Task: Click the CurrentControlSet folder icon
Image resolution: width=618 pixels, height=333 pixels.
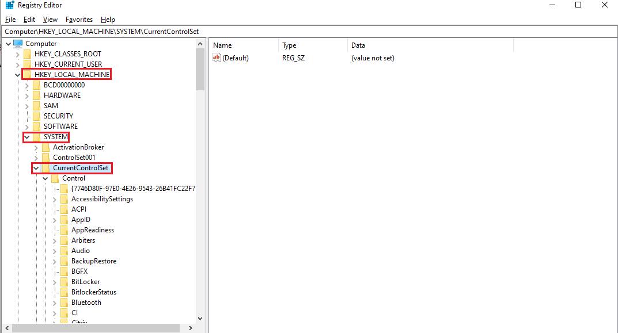Action: 46,168
